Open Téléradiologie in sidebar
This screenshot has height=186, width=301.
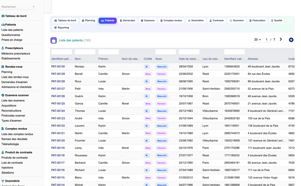click(10, 144)
